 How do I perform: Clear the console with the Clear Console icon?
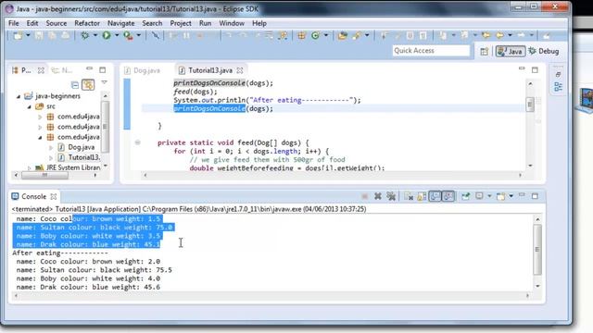409,196
